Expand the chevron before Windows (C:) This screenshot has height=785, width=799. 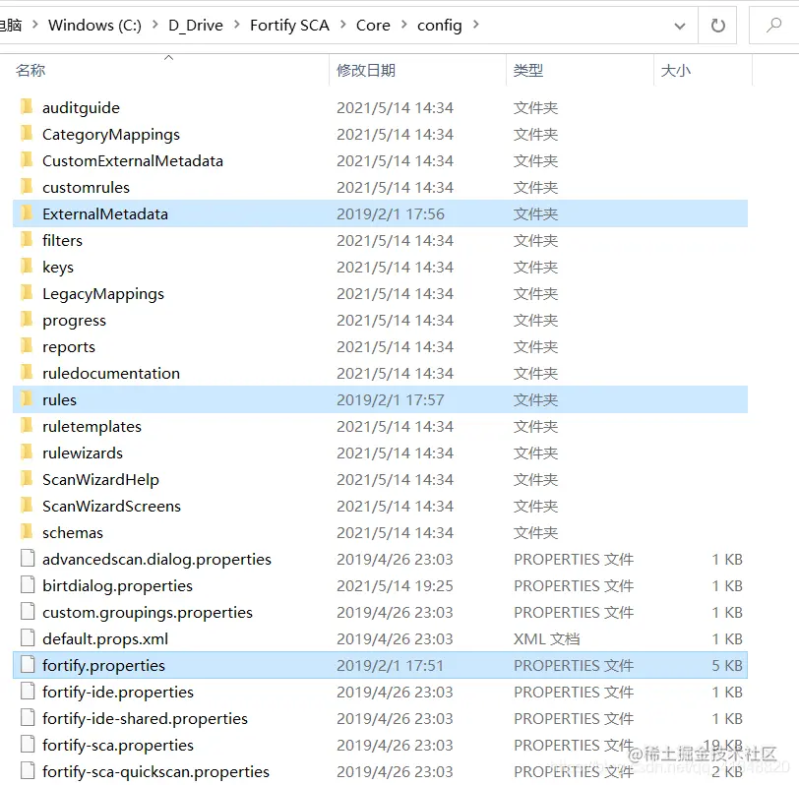point(34,25)
